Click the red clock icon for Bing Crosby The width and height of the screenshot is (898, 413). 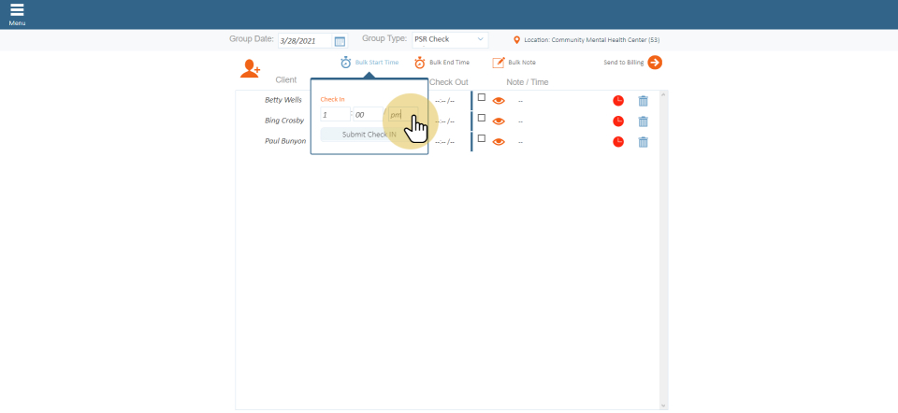(x=618, y=121)
